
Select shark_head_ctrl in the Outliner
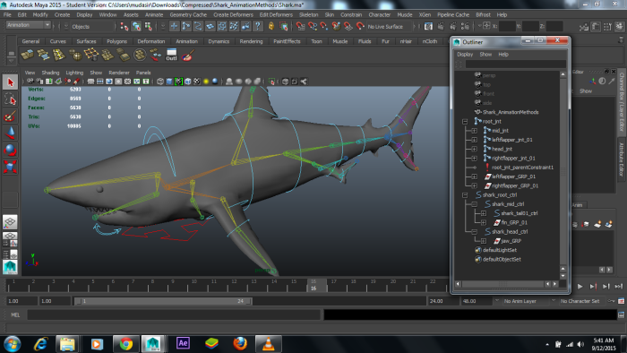[x=510, y=232]
